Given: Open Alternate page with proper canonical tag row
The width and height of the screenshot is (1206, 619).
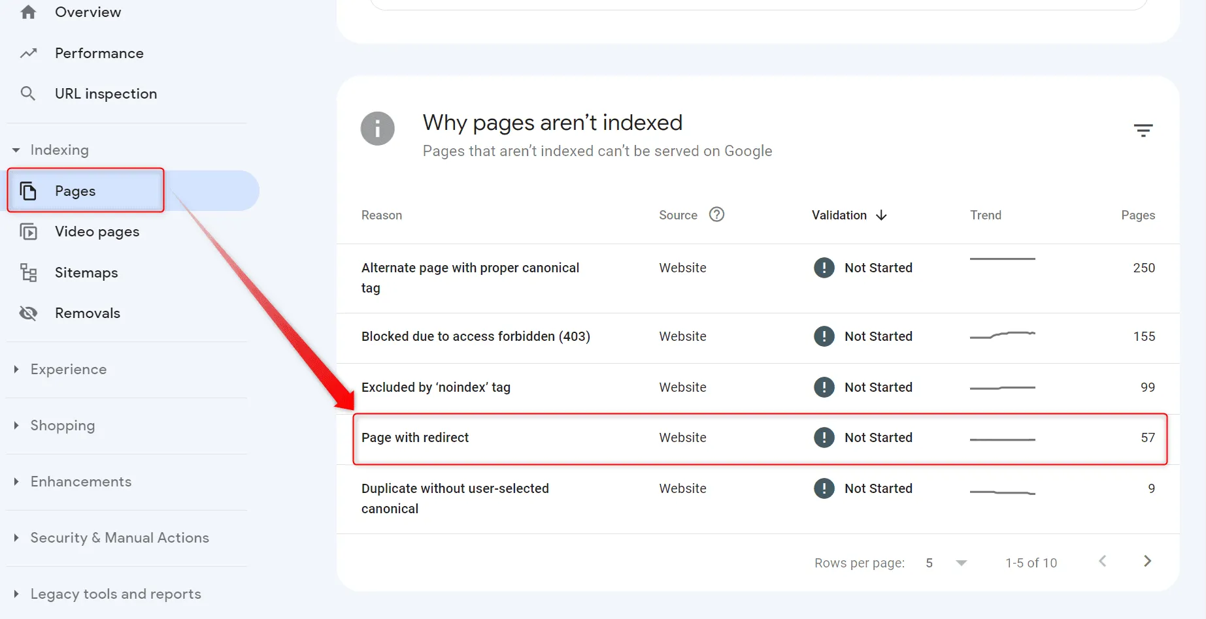Looking at the screenshot, I should 758,278.
